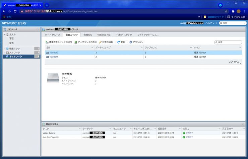The height and width of the screenshot is (159, 248).
Task: Click Update Options task name
Action: pos(49,133)
